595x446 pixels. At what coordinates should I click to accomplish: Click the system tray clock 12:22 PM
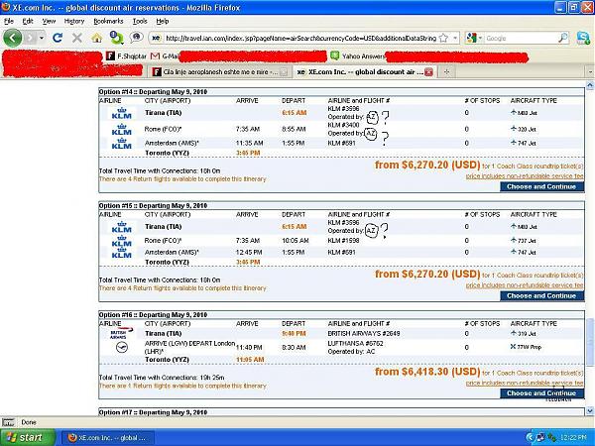tap(572, 438)
